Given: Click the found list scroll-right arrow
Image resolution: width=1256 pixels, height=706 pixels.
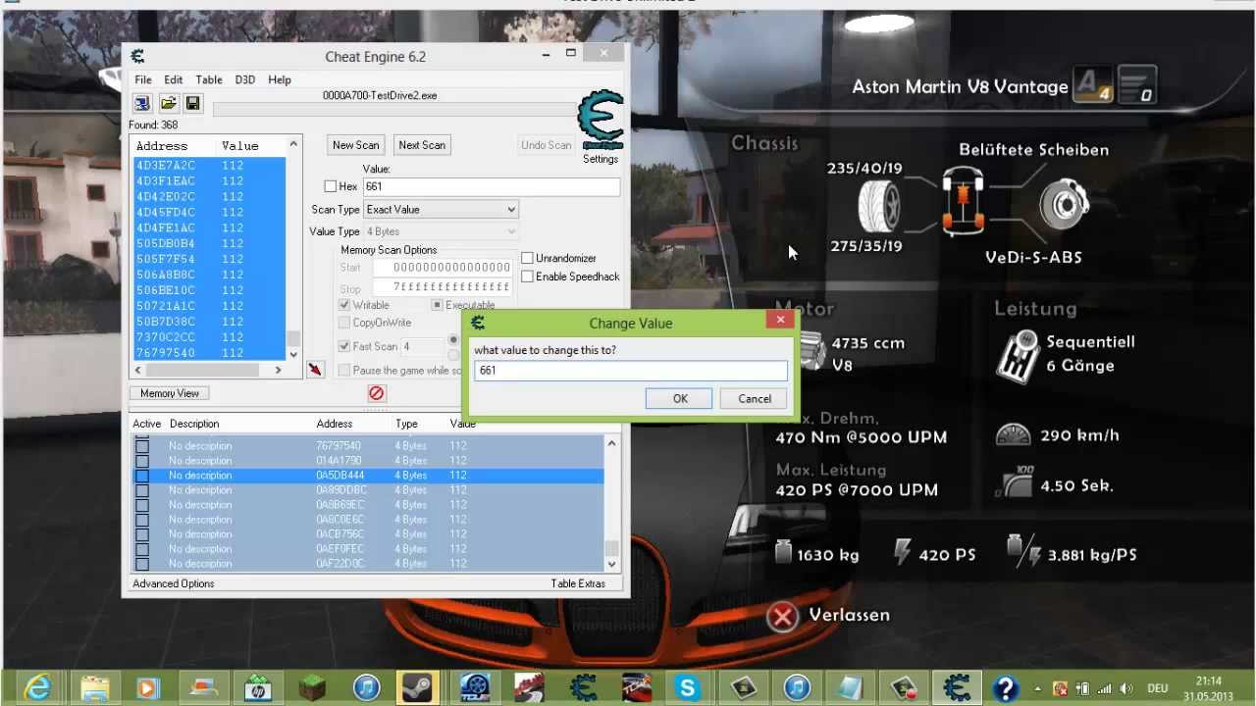Looking at the screenshot, I should click(278, 370).
